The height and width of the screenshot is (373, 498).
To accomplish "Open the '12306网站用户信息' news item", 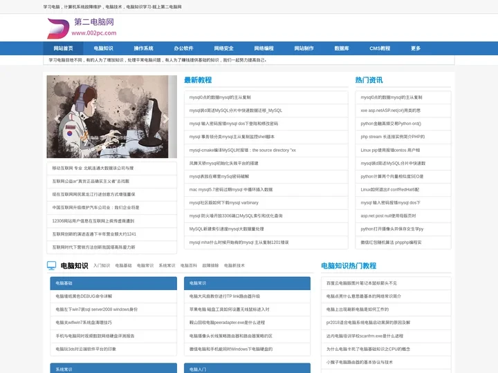I will point(112,221).
